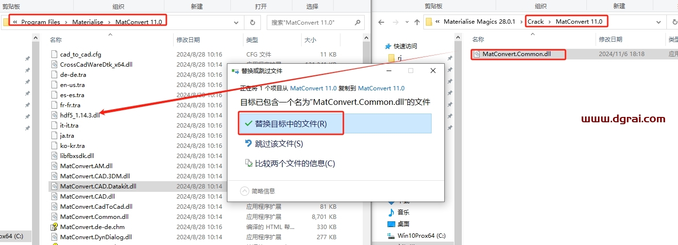Image resolution: width=678 pixels, height=245 pixels.
Task: Sort left window by 大小 column
Action: pos(310,40)
